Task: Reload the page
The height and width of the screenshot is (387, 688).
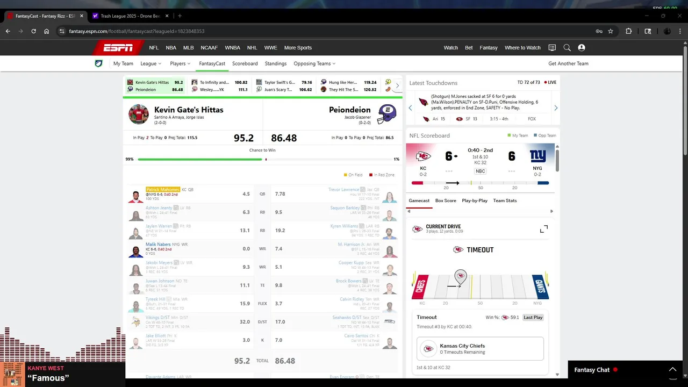Action: pos(33,31)
